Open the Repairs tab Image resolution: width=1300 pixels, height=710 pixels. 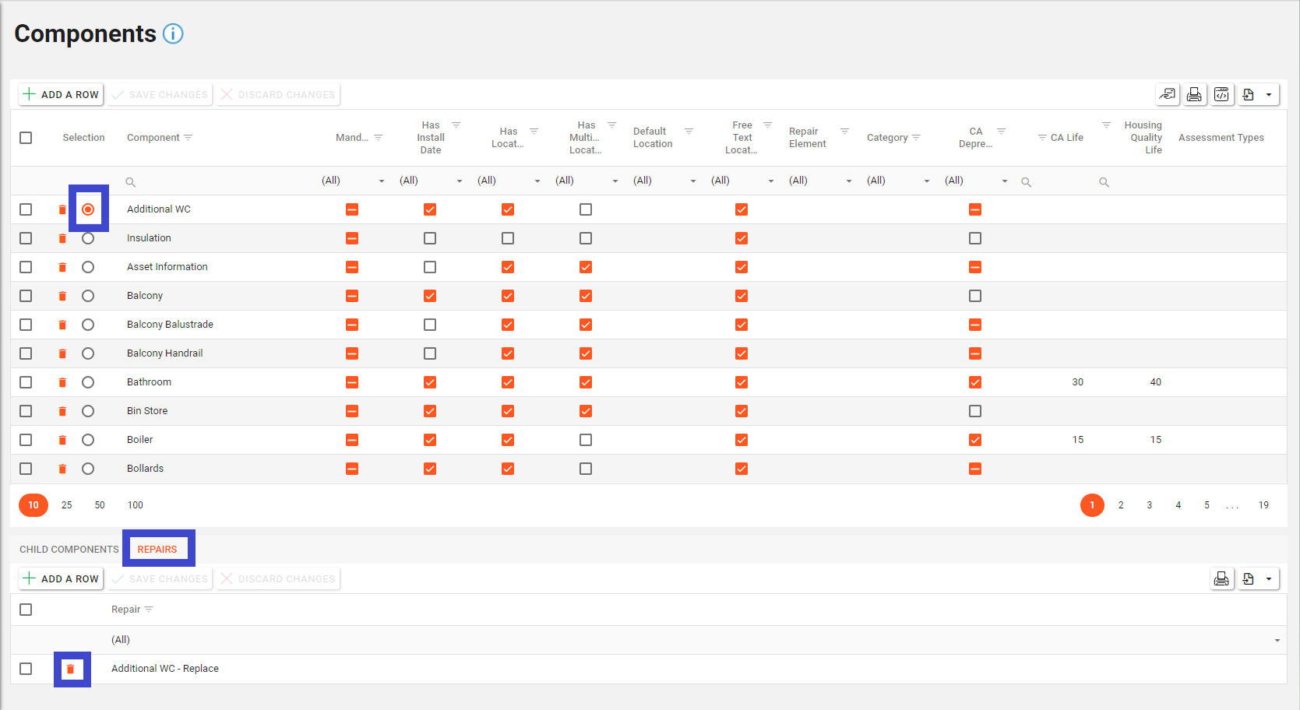click(x=157, y=550)
